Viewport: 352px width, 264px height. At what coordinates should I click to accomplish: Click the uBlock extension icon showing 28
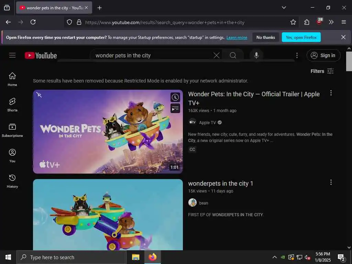[319, 22]
